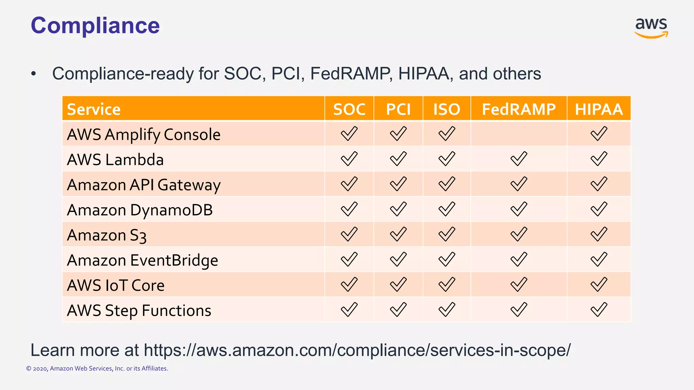Click the Amazon Web Services copyright text

click(97, 368)
